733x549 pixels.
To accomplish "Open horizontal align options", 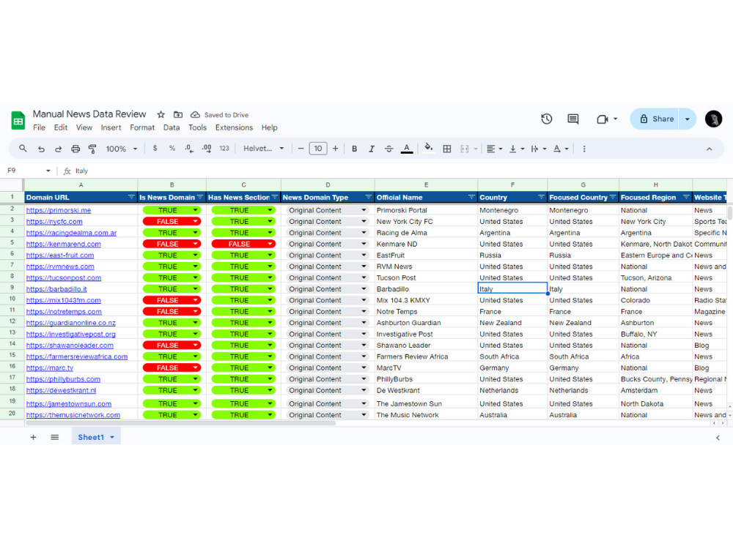I will [x=494, y=149].
